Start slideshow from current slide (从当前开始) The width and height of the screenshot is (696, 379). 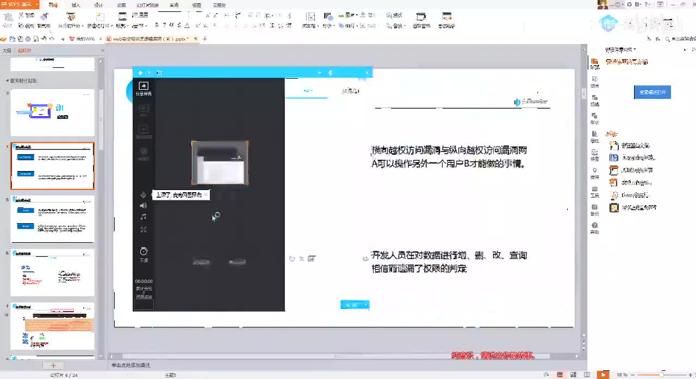pyautogui.click(x=70, y=17)
